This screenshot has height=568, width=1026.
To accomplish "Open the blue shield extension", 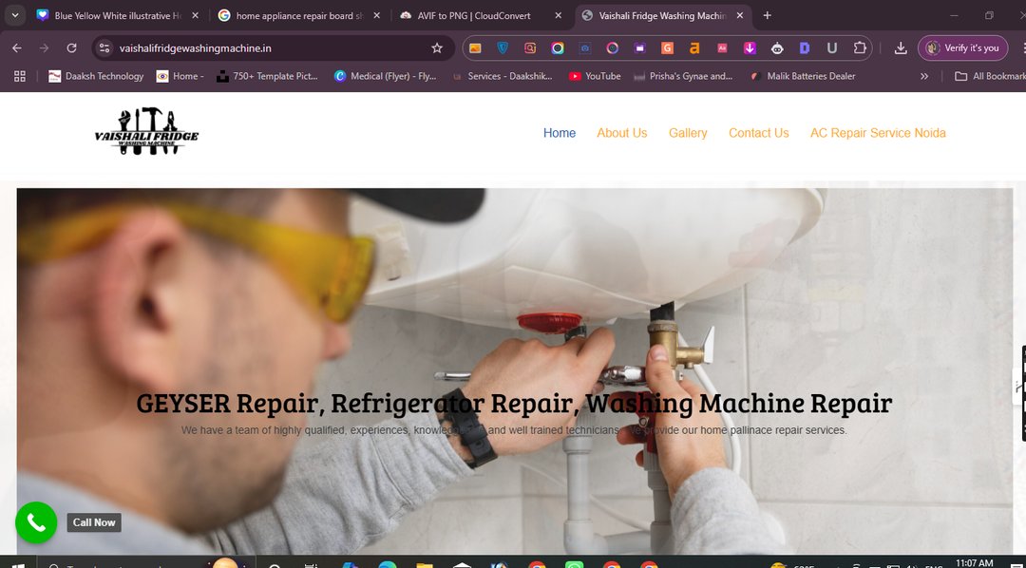I will tap(503, 47).
